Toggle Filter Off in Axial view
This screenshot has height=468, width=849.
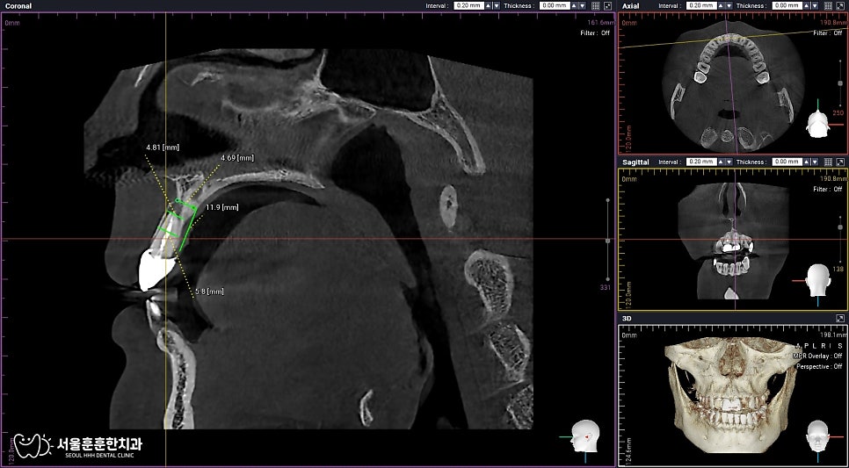(827, 33)
